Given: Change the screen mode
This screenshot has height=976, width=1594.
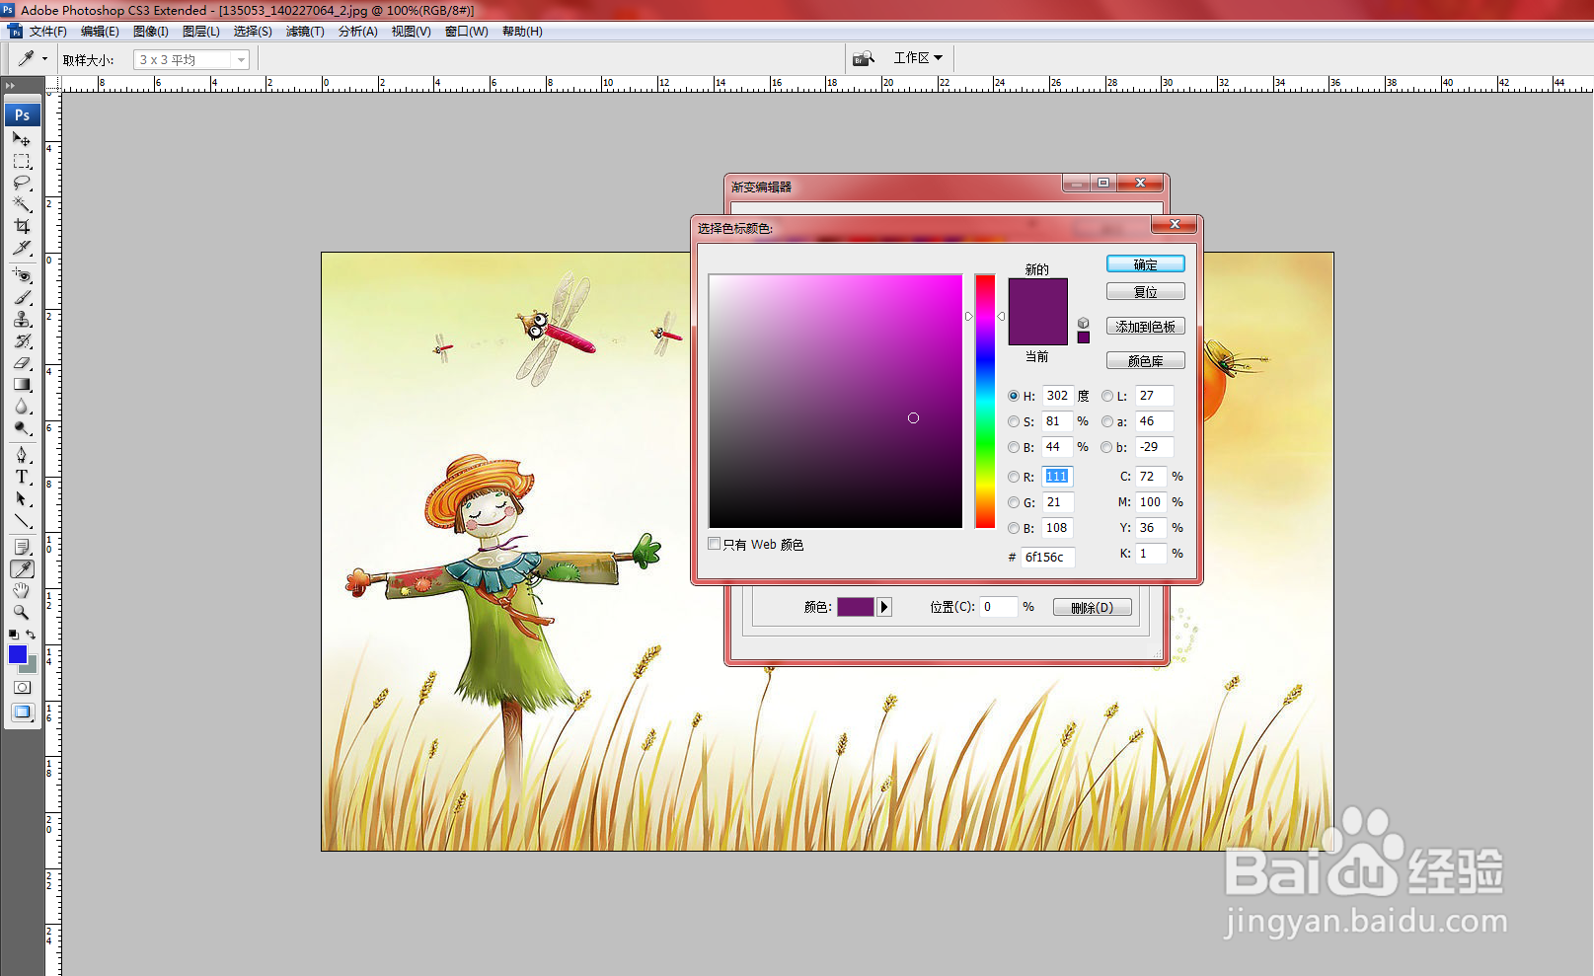Looking at the screenshot, I should click(22, 712).
